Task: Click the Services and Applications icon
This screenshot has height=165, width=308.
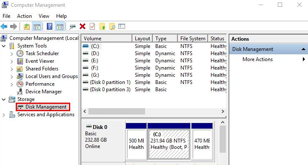Action: coord(12,115)
